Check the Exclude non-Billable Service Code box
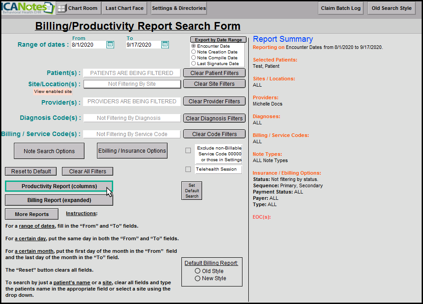 click(188, 151)
